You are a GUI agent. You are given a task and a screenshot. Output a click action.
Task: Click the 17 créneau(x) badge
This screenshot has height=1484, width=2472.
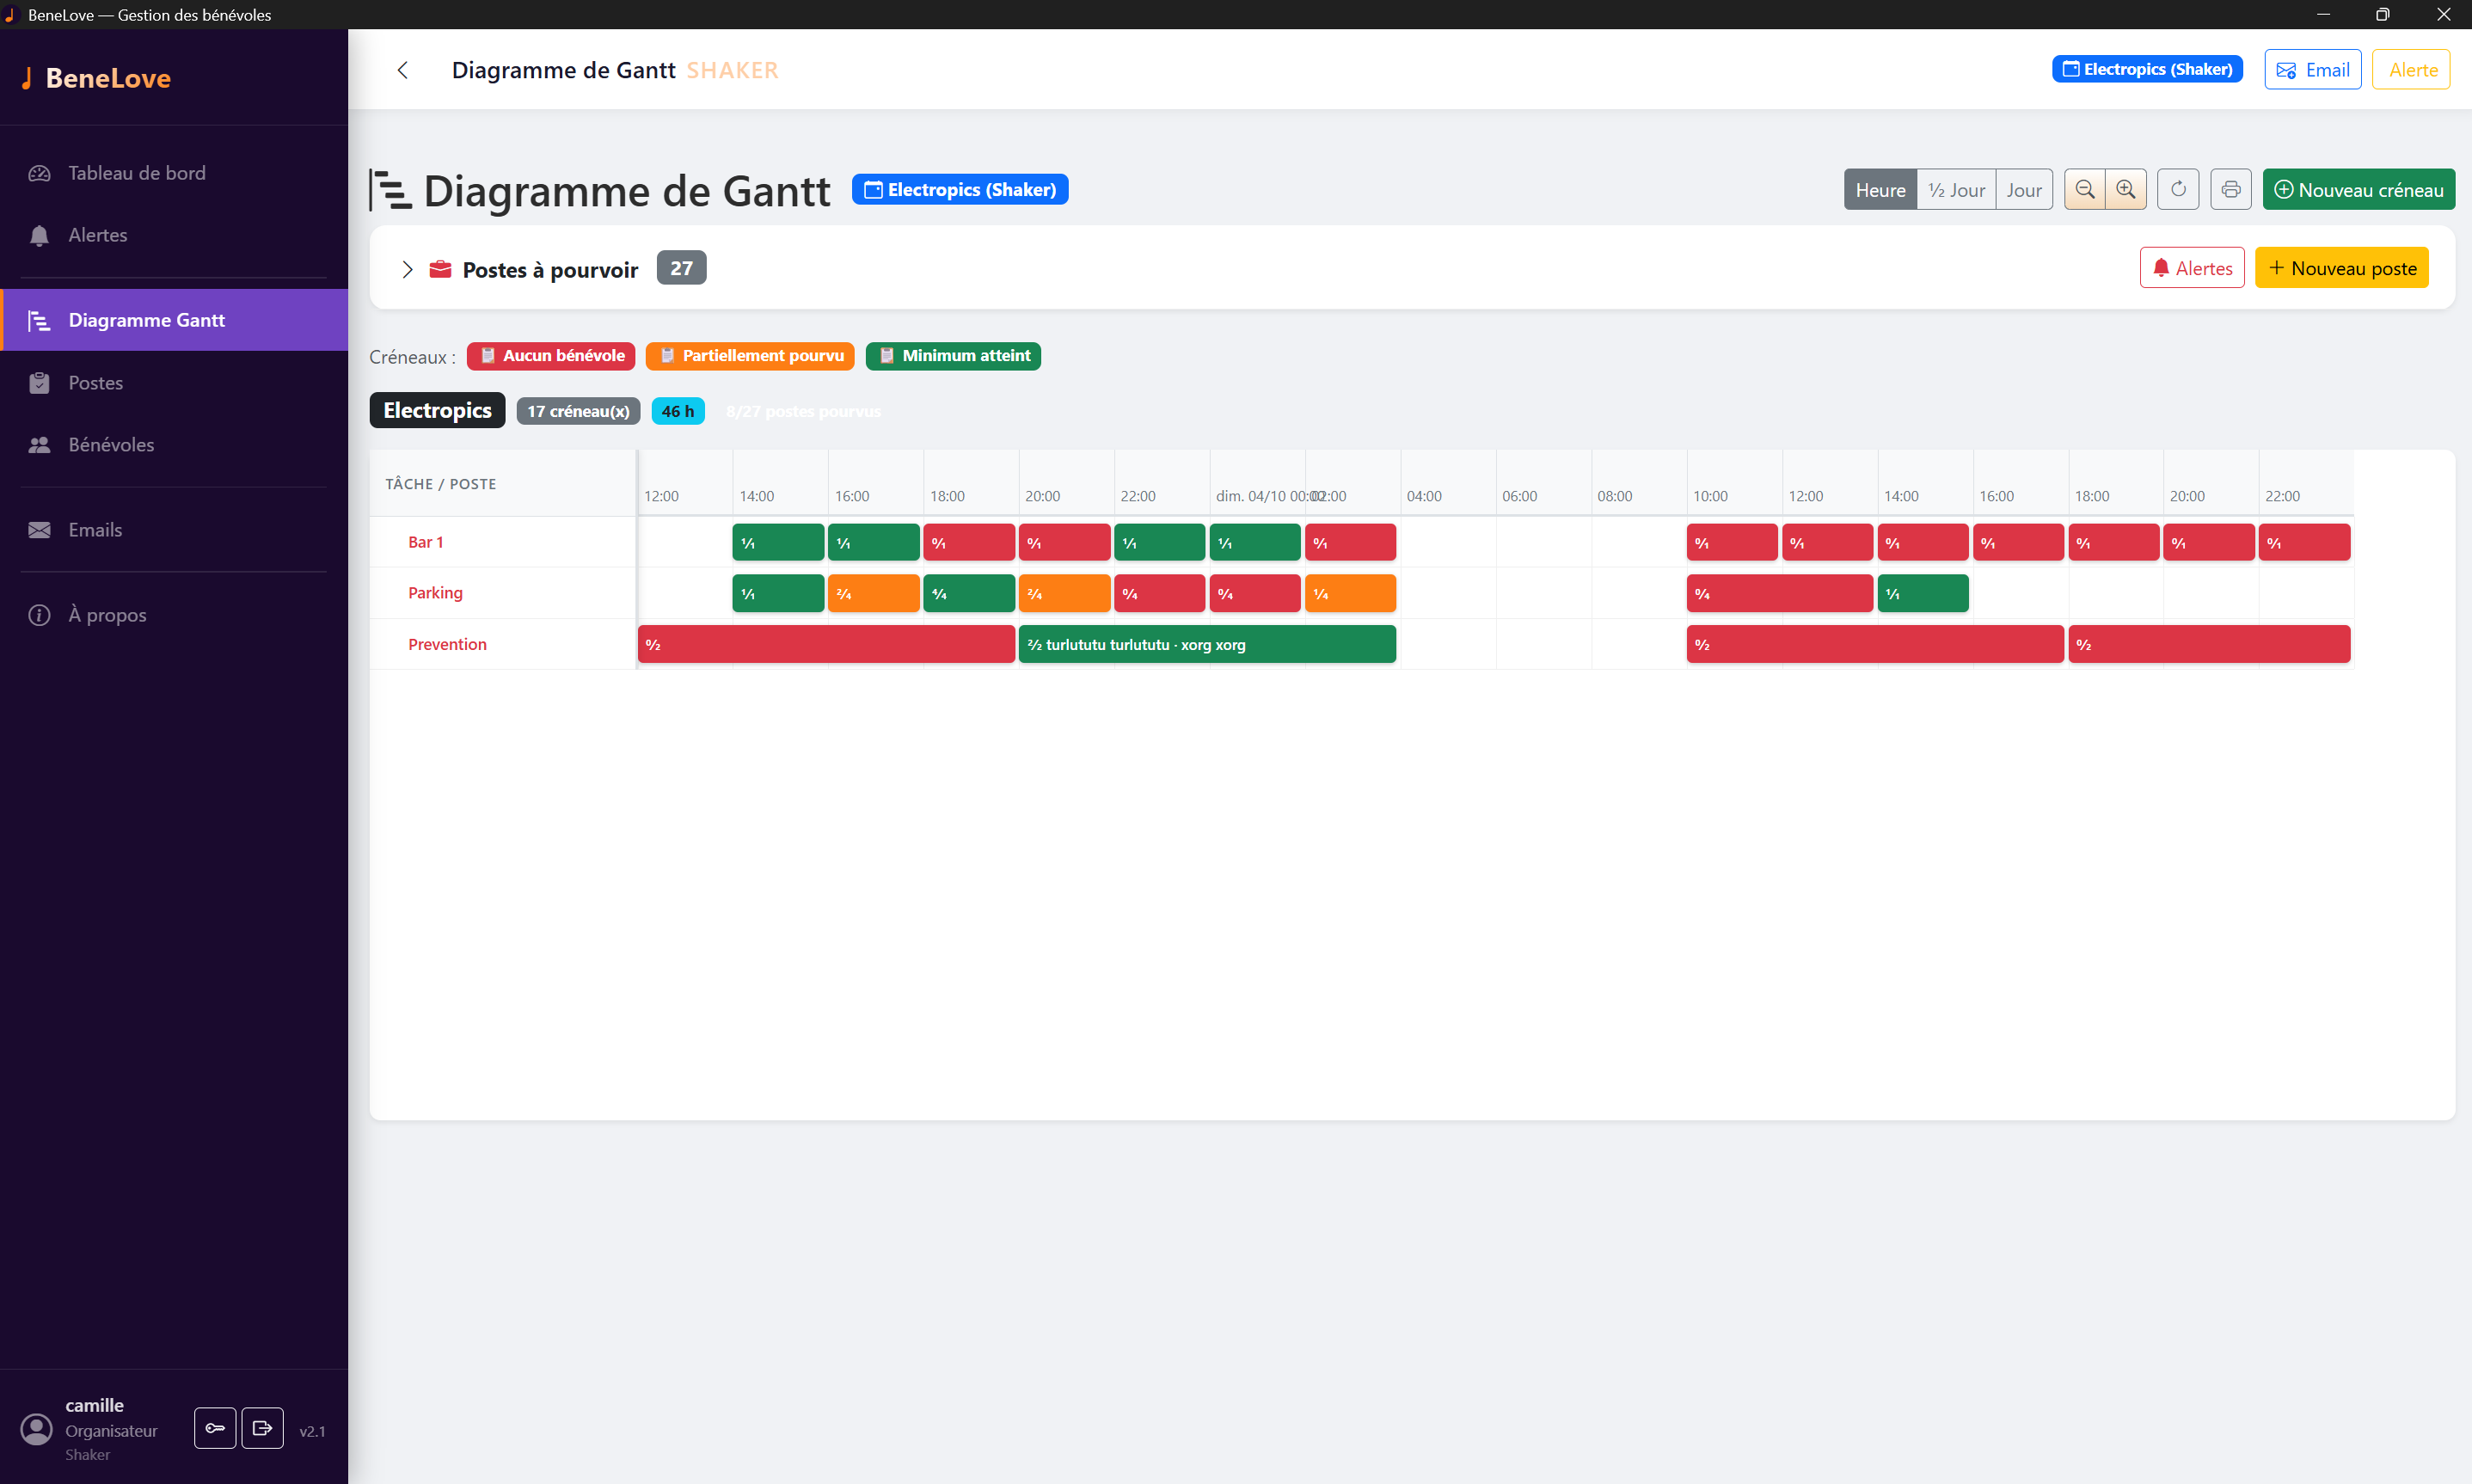tap(578, 411)
